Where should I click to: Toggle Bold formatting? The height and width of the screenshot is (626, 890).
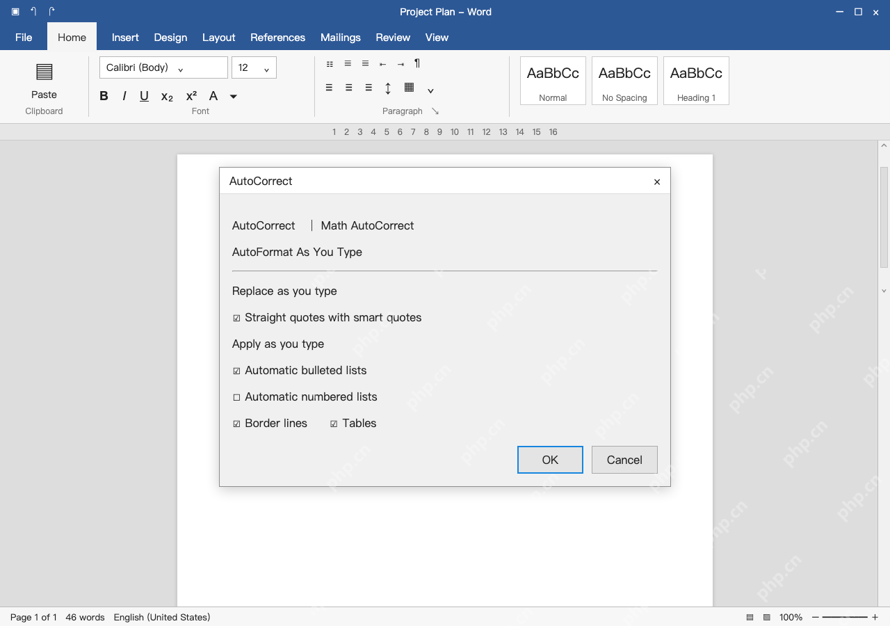click(104, 96)
